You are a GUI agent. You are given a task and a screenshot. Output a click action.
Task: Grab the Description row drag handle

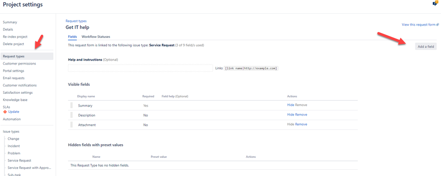coord(72,115)
